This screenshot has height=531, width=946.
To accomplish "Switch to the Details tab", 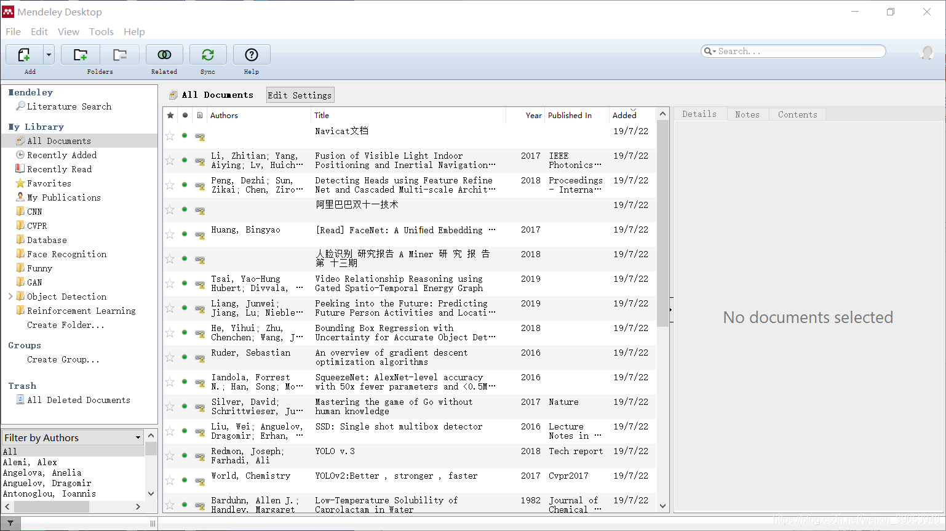I will click(699, 114).
